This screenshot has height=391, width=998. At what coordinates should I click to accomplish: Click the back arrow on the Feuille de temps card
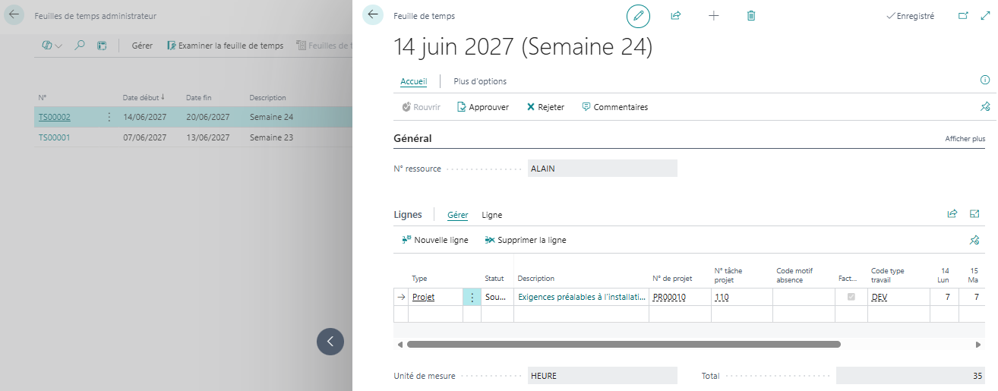point(373,15)
